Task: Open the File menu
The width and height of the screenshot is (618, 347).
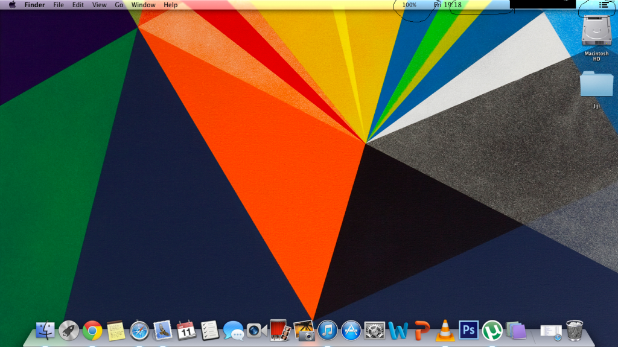Action: [59, 5]
